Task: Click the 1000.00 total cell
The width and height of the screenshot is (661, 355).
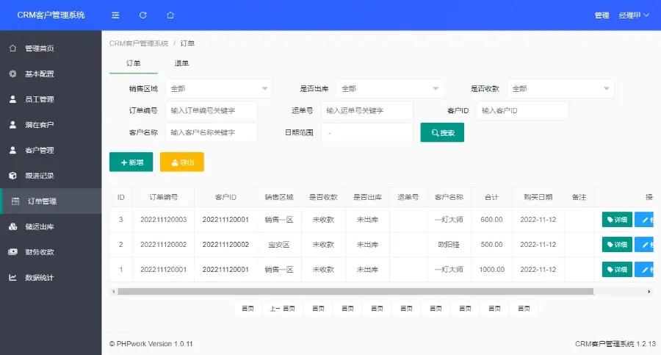Action: pos(491,269)
